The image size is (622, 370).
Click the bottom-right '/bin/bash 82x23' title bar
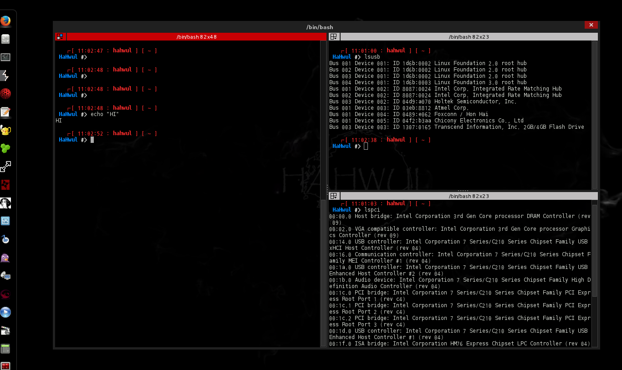(469, 196)
